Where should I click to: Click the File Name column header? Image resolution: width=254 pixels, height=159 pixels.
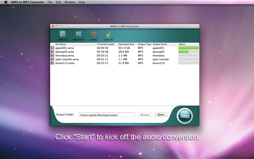click(x=75, y=44)
